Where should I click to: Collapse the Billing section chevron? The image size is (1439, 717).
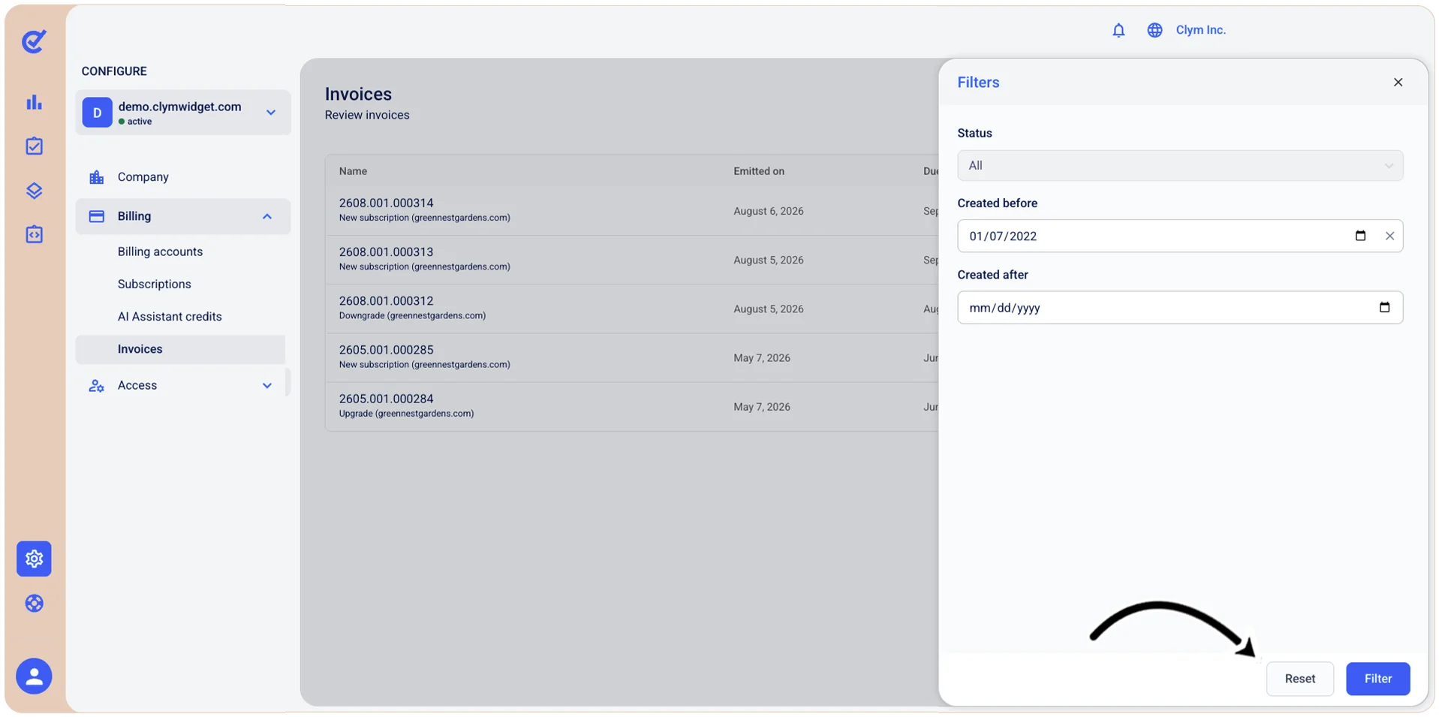pyautogui.click(x=267, y=216)
